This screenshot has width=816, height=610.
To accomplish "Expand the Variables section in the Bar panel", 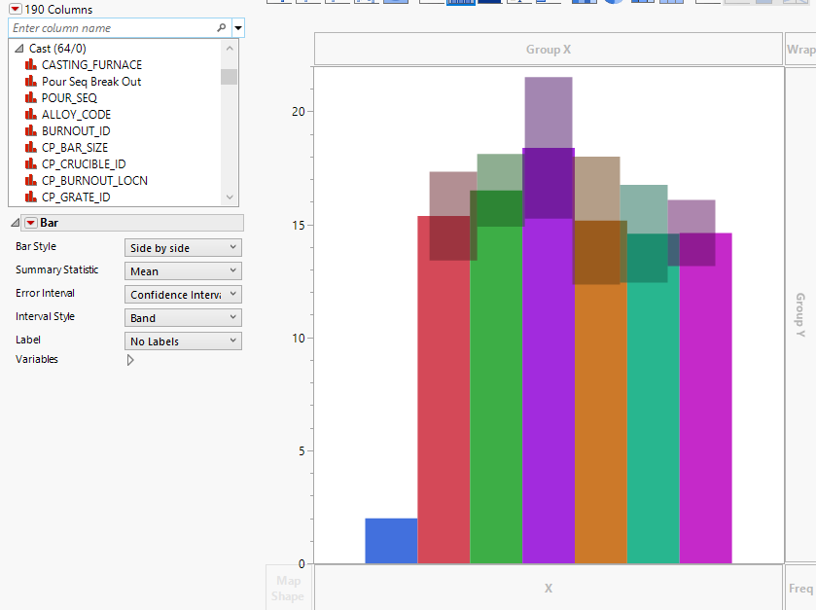I will click(129, 360).
